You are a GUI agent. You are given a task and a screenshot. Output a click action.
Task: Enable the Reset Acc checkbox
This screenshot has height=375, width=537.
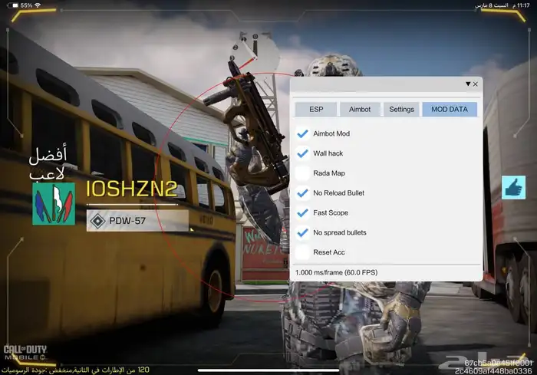302,252
